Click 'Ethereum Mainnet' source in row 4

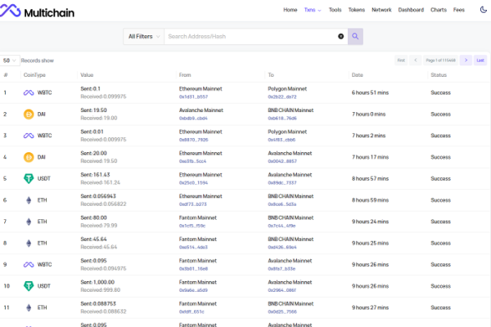point(200,153)
